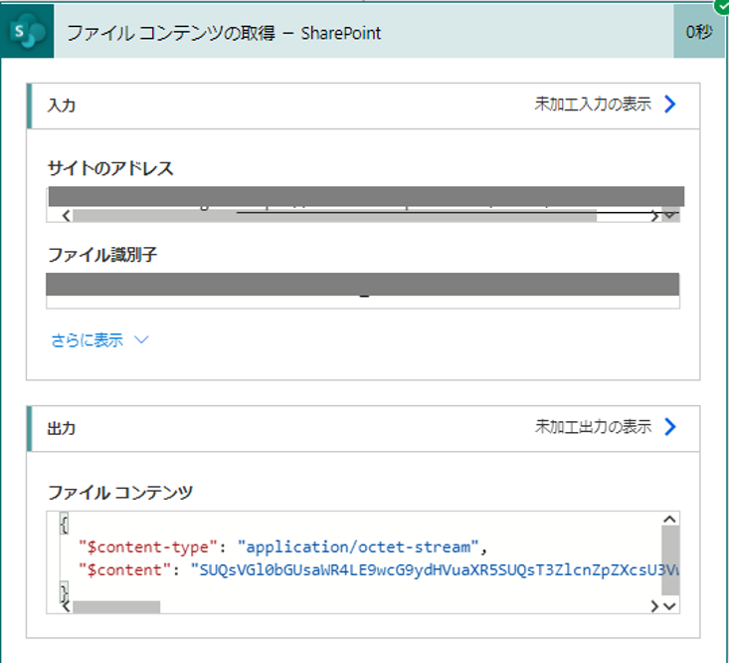Click the green success checkmark badge

[x=722, y=7]
